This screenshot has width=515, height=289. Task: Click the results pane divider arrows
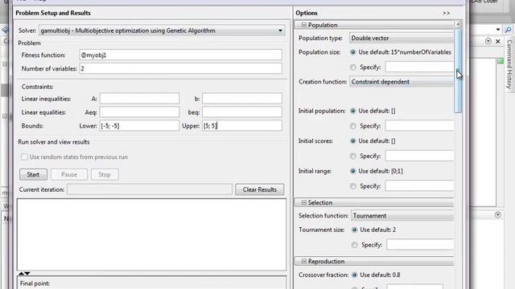click(24, 273)
